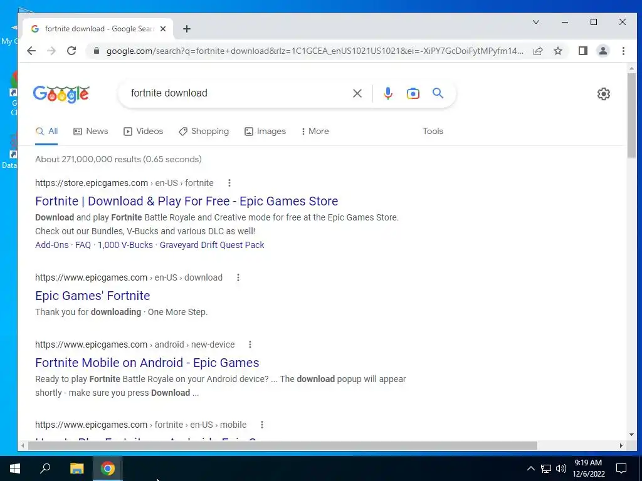The width and height of the screenshot is (642, 481).
Task: Open the Chrome three-dot menu
Action: click(623, 51)
